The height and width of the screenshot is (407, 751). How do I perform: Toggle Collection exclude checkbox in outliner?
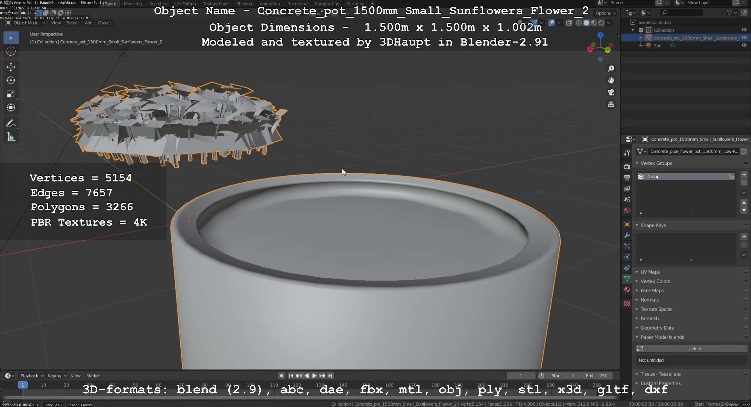(641, 30)
